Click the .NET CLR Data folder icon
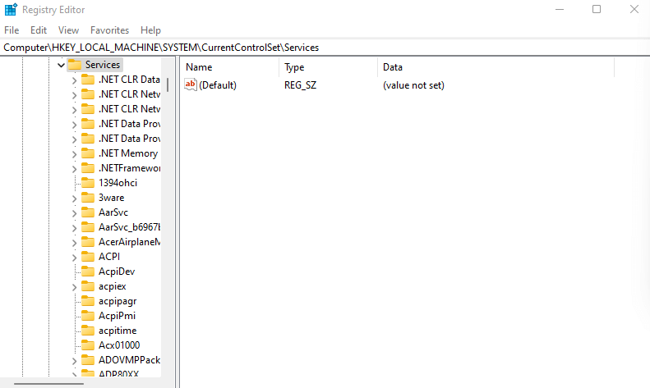 point(88,80)
